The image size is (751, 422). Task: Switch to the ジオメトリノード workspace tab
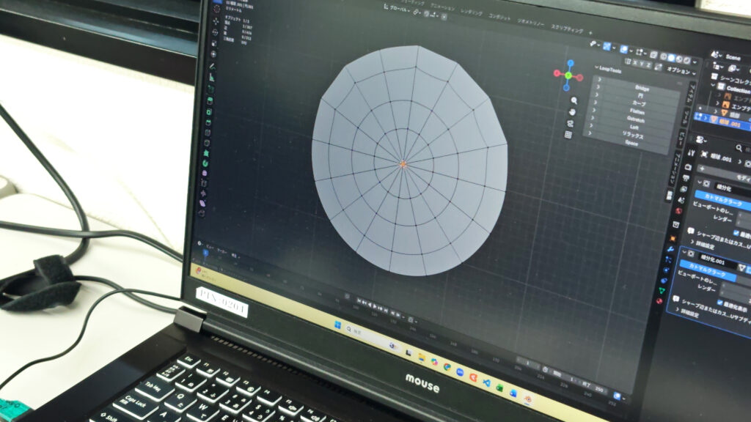point(531,22)
